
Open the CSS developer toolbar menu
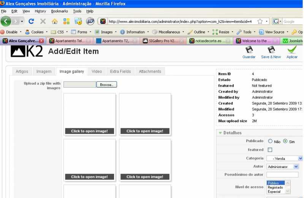click(59, 32)
